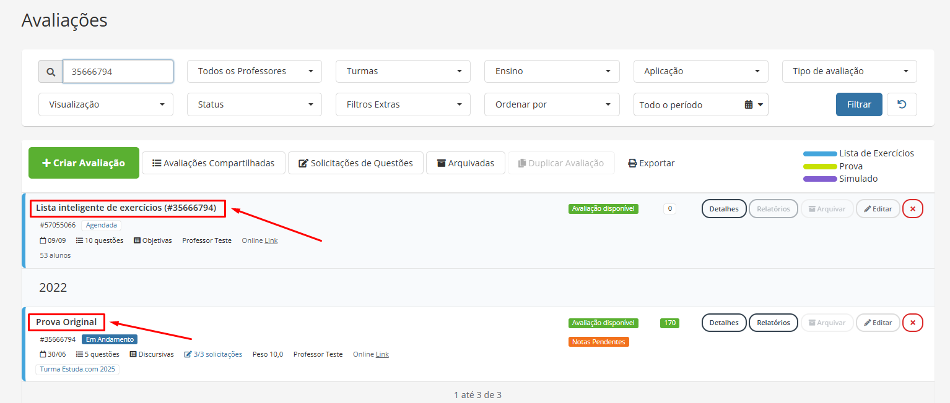Click the Filtrar button
This screenshot has height=403, width=950.
[859, 104]
